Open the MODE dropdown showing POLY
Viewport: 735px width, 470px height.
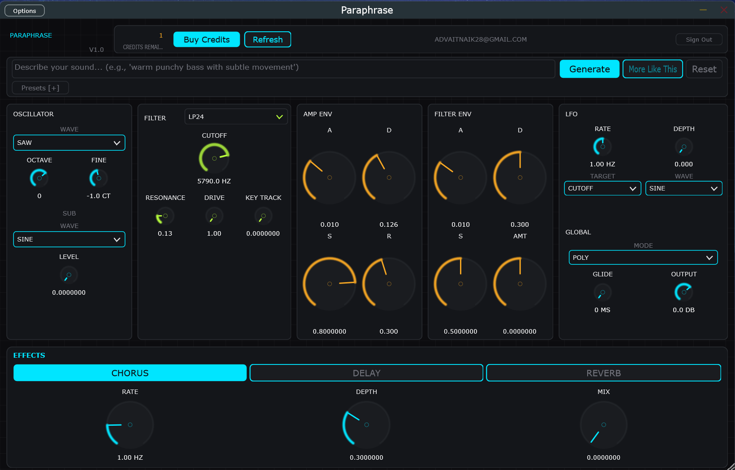tap(643, 257)
